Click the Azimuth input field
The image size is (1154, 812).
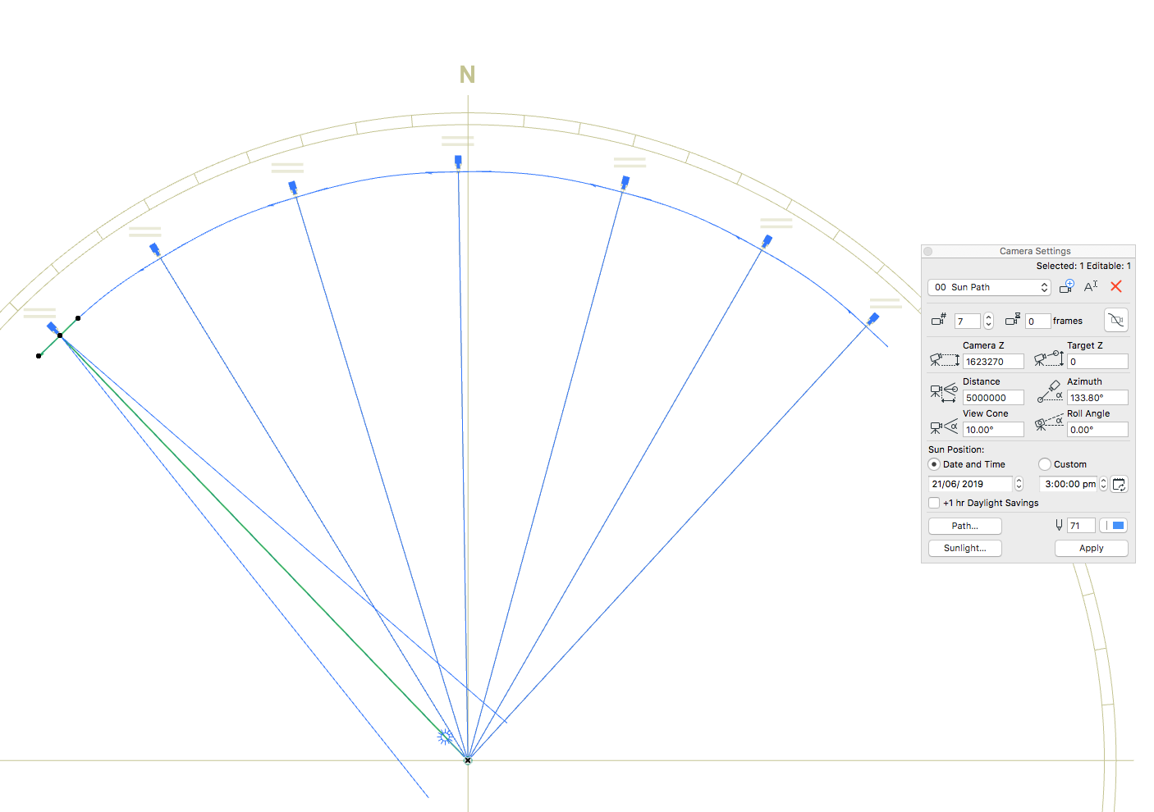tap(1097, 398)
